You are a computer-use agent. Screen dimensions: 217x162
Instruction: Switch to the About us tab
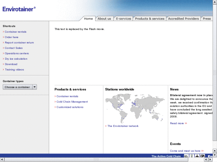tap(104, 19)
